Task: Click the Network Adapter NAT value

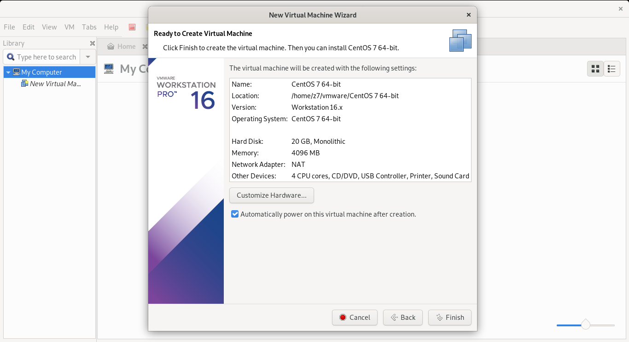Action: click(298, 165)
